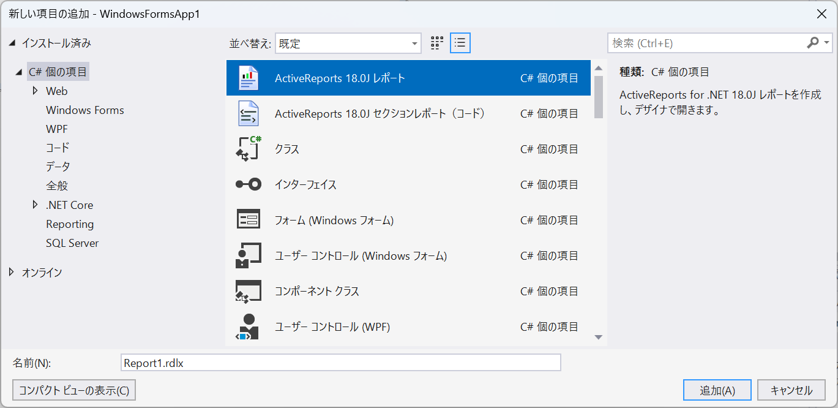This screenshot has width=838, height=408.
Task: Click the ActiveReports 18.0J レポート template icon
Action: pos(248,78)
